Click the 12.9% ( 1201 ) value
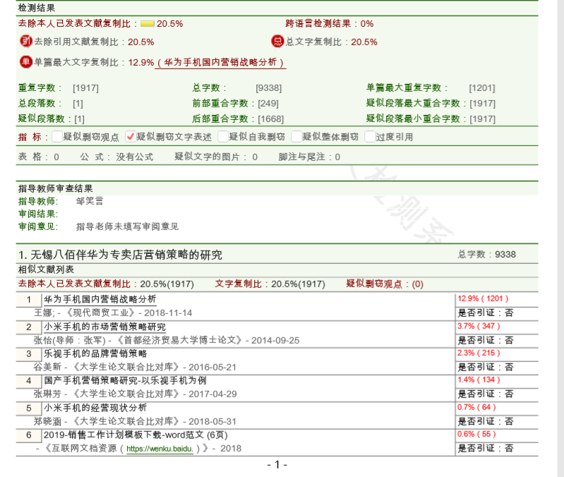This screenshot has width=564, height=477. [483, 298]
